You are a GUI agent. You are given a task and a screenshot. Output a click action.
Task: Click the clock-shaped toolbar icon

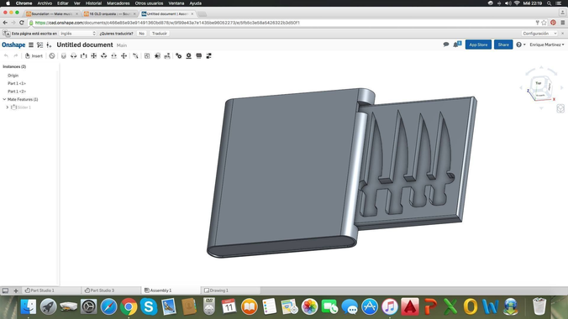pos(52,55)
